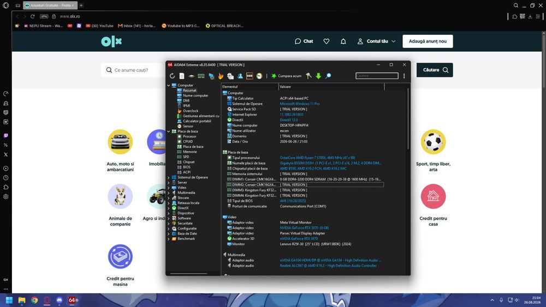Open OLX Chat
This screenshot has height=307, width=546.
(x=304, y=41)
